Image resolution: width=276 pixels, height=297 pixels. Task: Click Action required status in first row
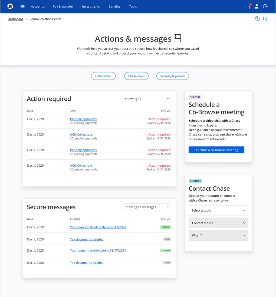pyautogui.click(x=159, y=119)
